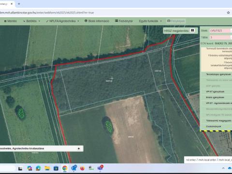
Task: Click the OneDrive cloud tray icon
Action: [x=230, y=168]
